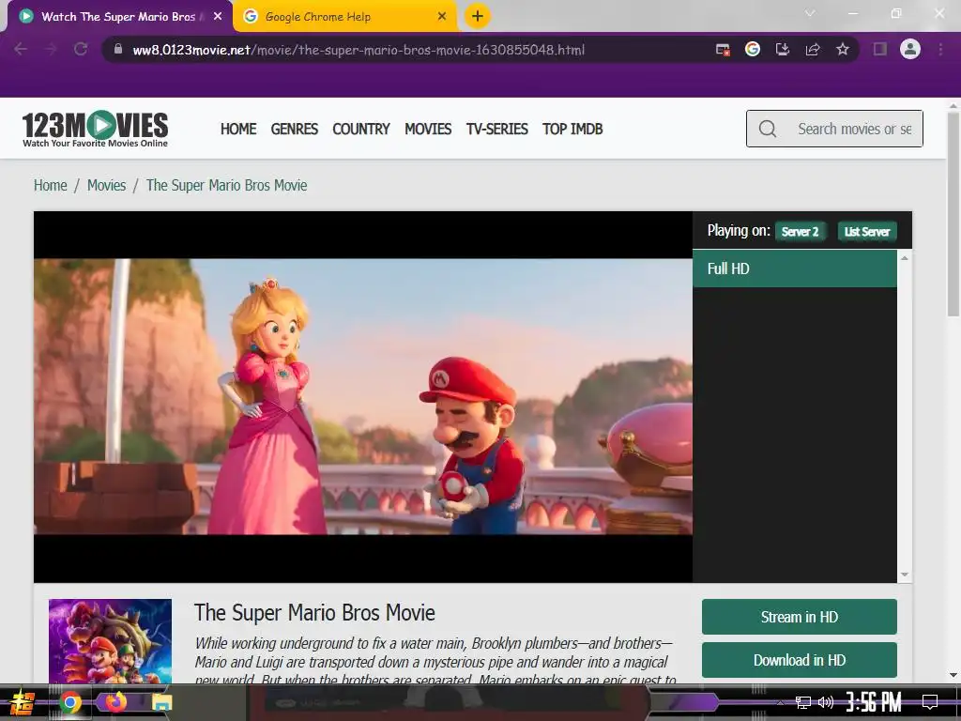Screen dimensions: 961x721
Task: Click the browser forward arrow
Action: [x=51, y=49]
